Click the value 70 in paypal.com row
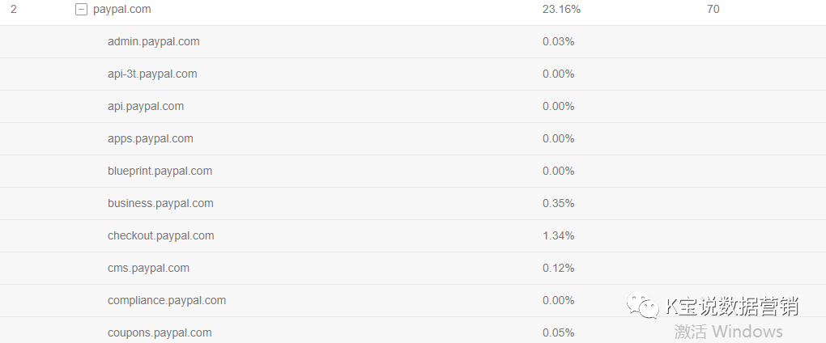Viewport: 826px width, 343px height. tap(713, 10)
